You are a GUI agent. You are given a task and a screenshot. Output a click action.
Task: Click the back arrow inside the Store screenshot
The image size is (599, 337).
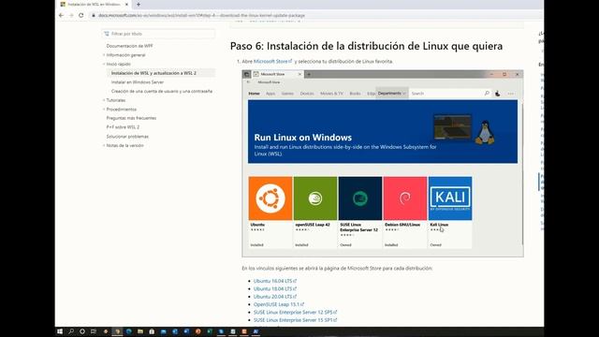coord(248,82)
